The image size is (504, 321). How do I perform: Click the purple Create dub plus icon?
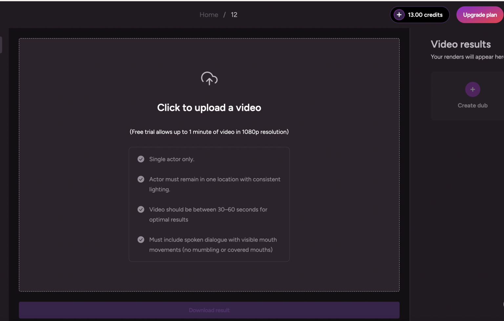point(472,89)
